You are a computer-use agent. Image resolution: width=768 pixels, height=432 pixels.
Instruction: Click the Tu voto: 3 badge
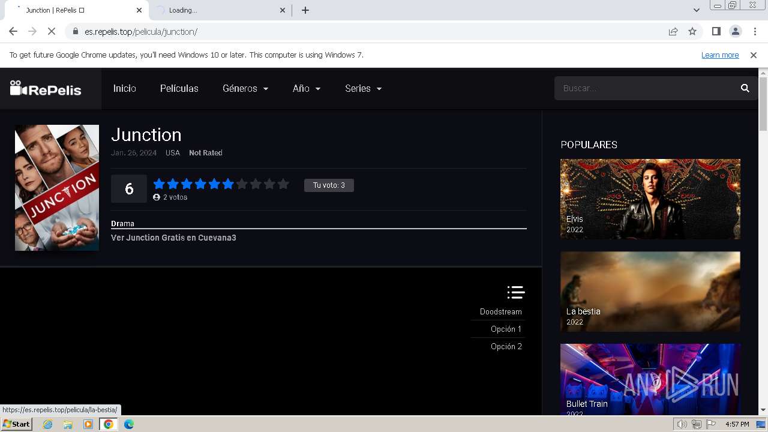point(329,185)
